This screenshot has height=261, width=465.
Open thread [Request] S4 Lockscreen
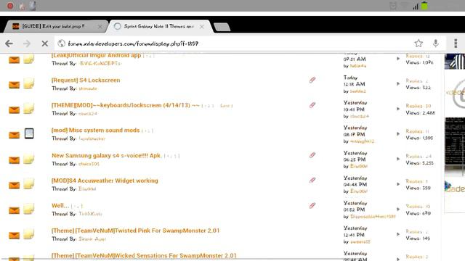[86, 80]
